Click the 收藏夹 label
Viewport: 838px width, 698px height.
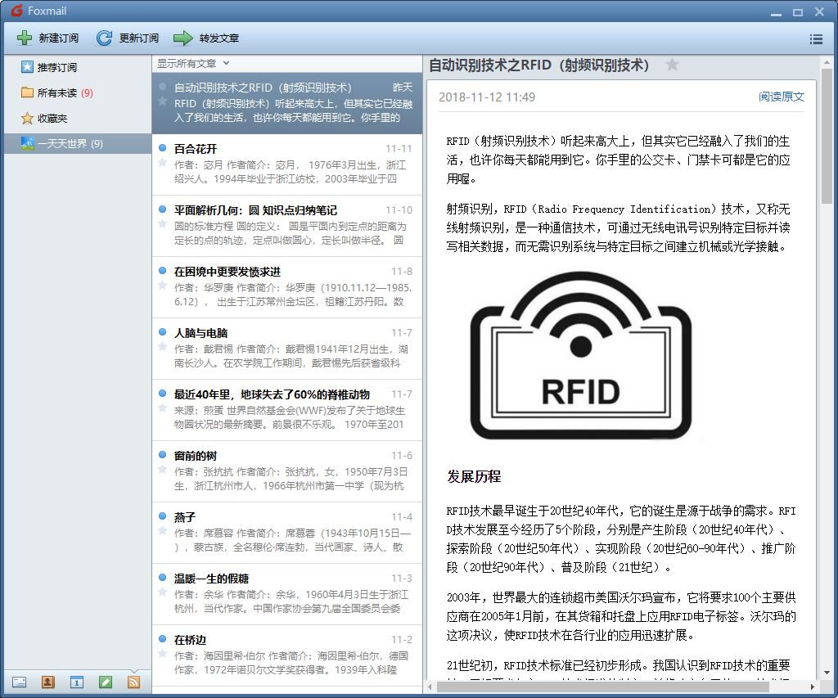[52, 118]
